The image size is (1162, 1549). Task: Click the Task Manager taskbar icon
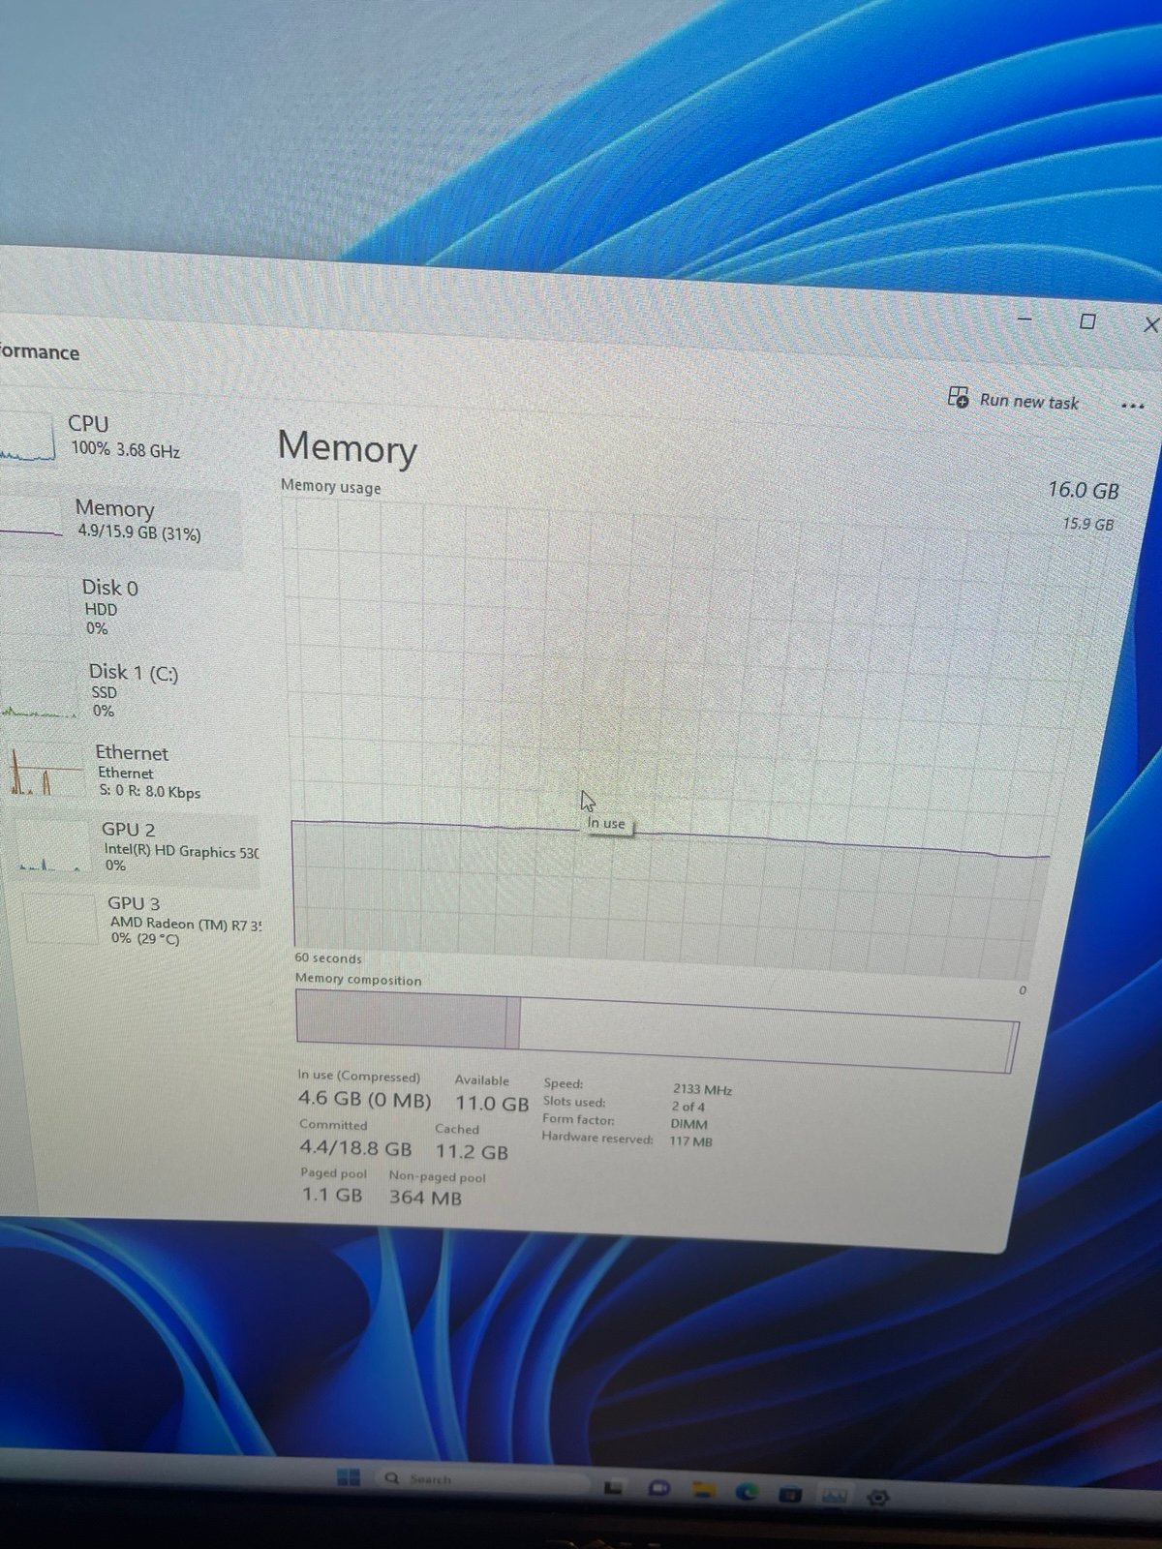click(834, 1496)
